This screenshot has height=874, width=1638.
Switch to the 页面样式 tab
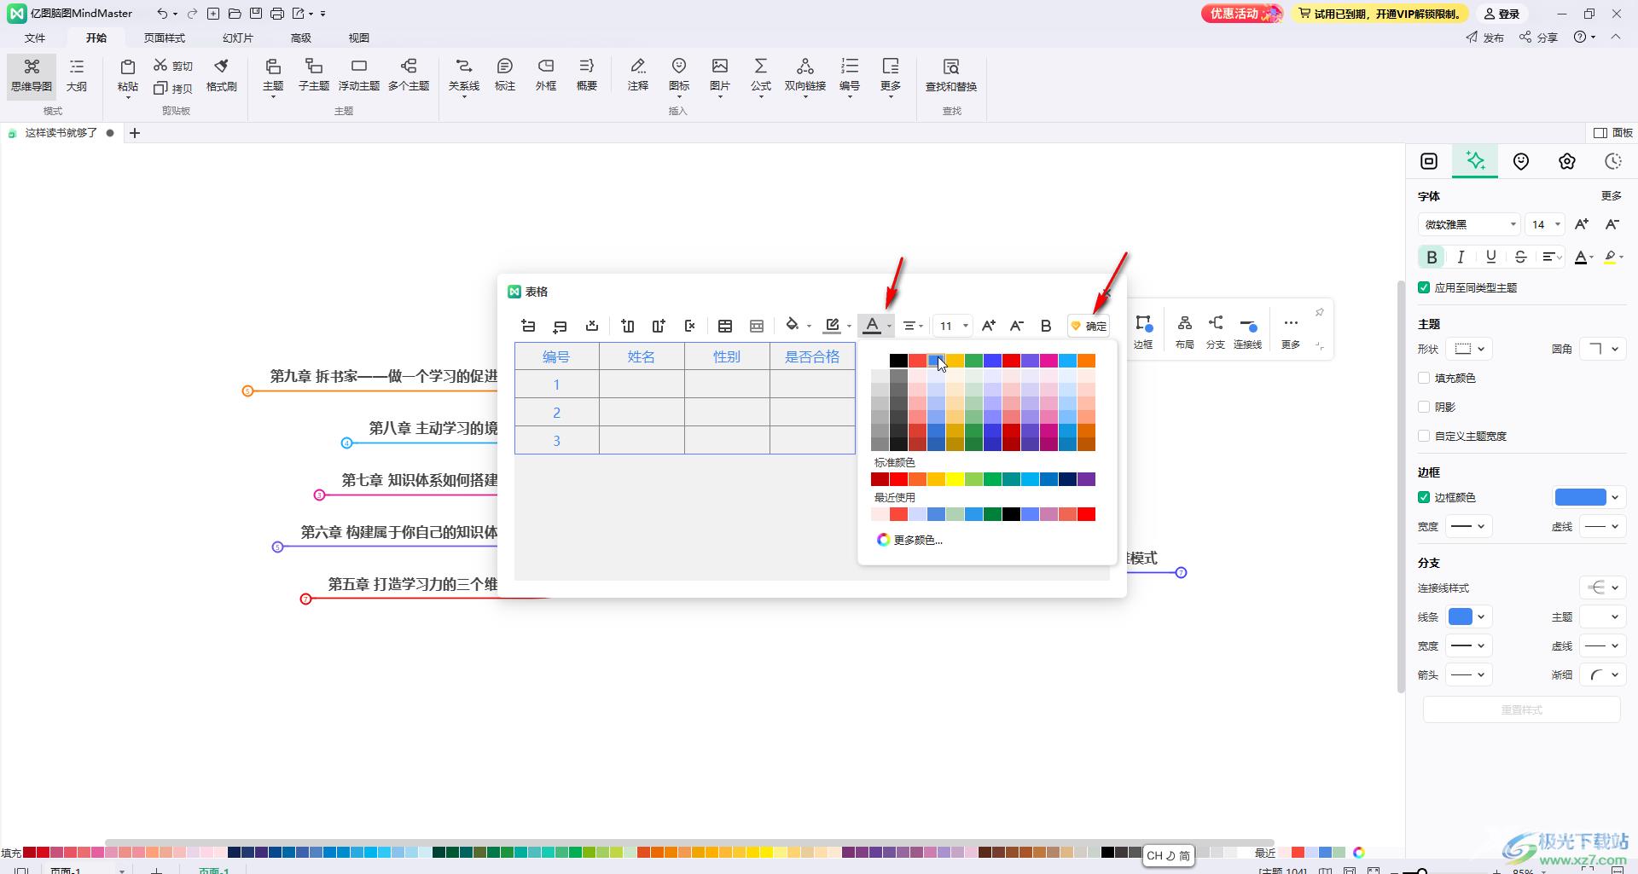click(x=165, y=38)
